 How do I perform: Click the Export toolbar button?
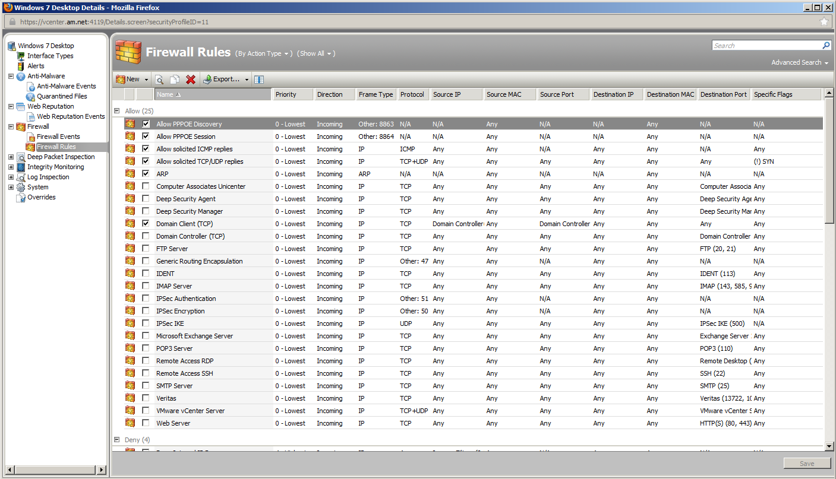pos(221,80)
